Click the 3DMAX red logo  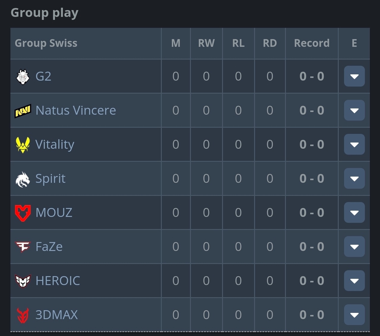tap(23, 315)
